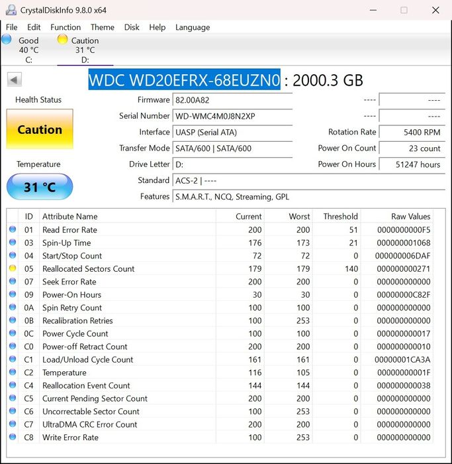Click the Rotation Rate value 5400 RPM
This screenshot has width=452, height=464.
point(412,133)
